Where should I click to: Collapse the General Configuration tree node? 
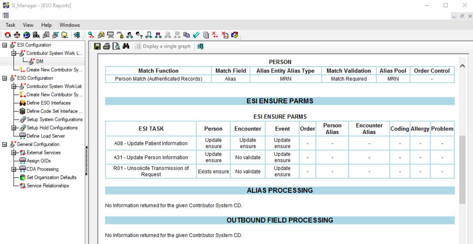pos(5,144)
